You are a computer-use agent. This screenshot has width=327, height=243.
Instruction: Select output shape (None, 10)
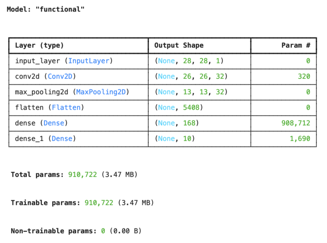tap(175, 139)
